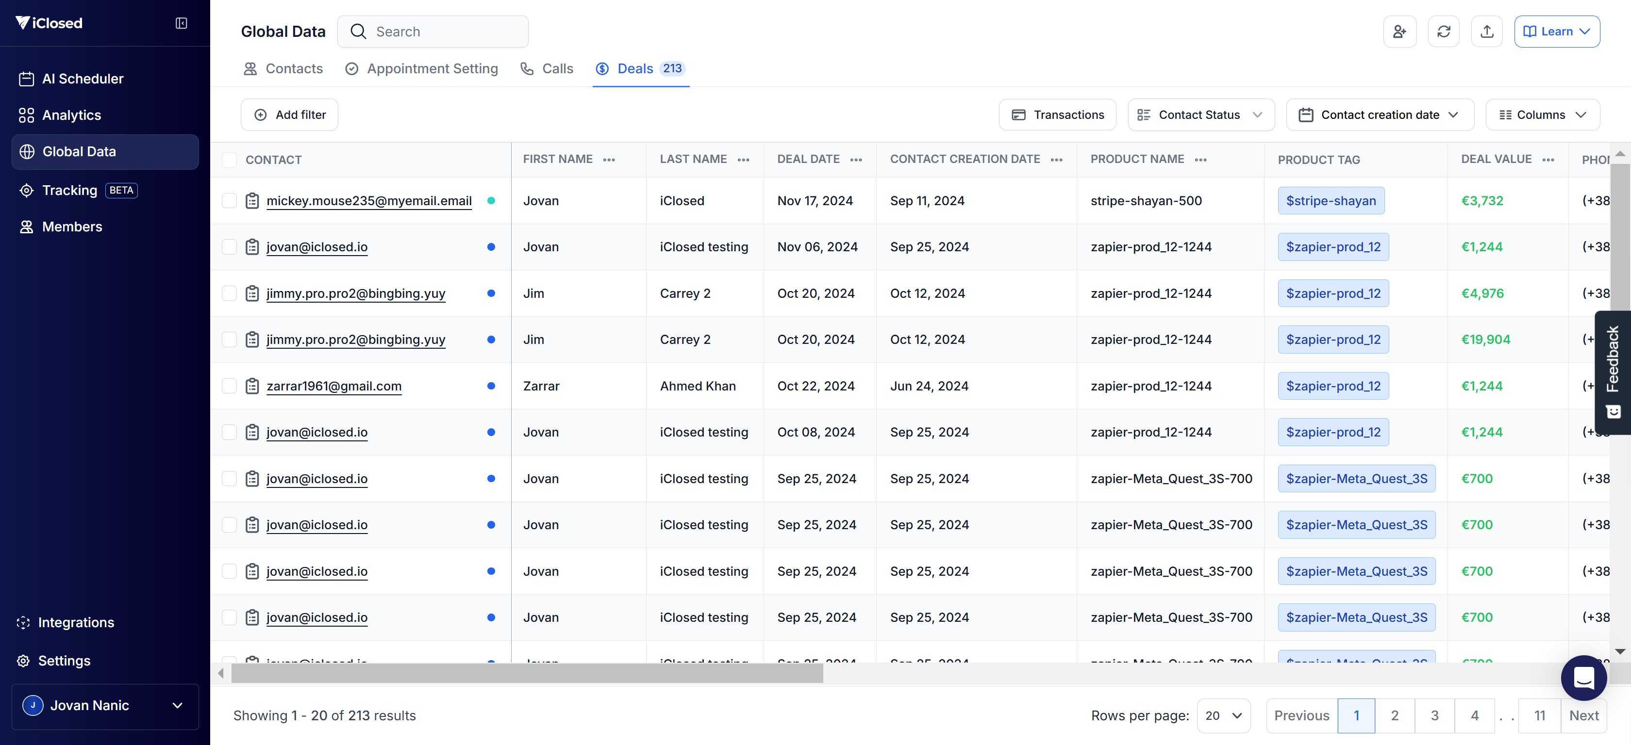Open the Feedback side tab

[1613, 372]
